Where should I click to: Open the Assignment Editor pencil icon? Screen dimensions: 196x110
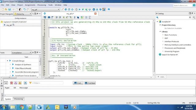(62, 9)
